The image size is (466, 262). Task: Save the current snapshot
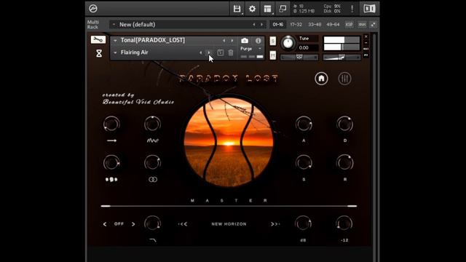tap(220, 52)
